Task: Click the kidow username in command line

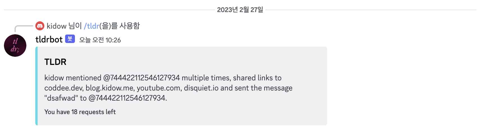Action: pos(56,26)
